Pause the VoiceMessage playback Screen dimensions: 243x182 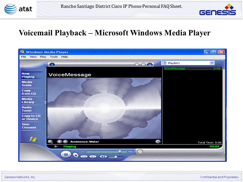66,155
